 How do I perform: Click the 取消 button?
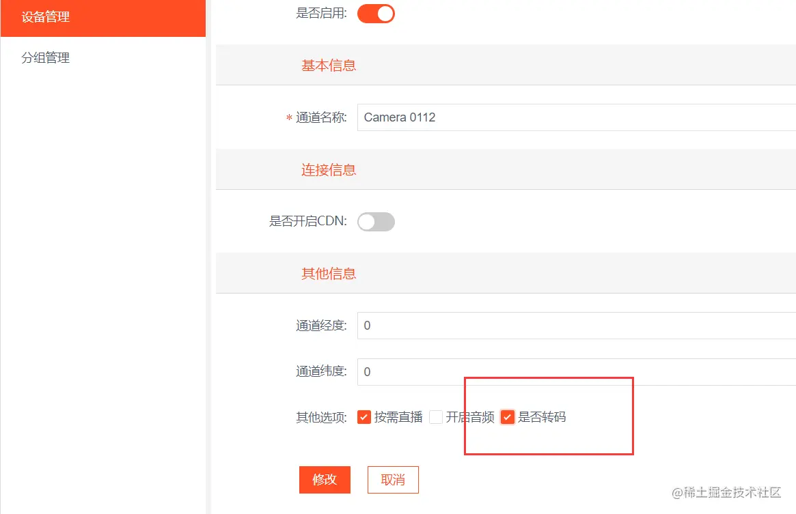393,479
